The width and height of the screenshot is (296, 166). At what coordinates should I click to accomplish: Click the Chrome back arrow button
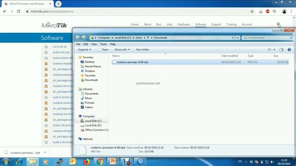(x=5, y=12)
